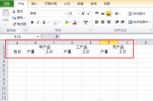Align text to middle of cell

click(x=103, y=14)
